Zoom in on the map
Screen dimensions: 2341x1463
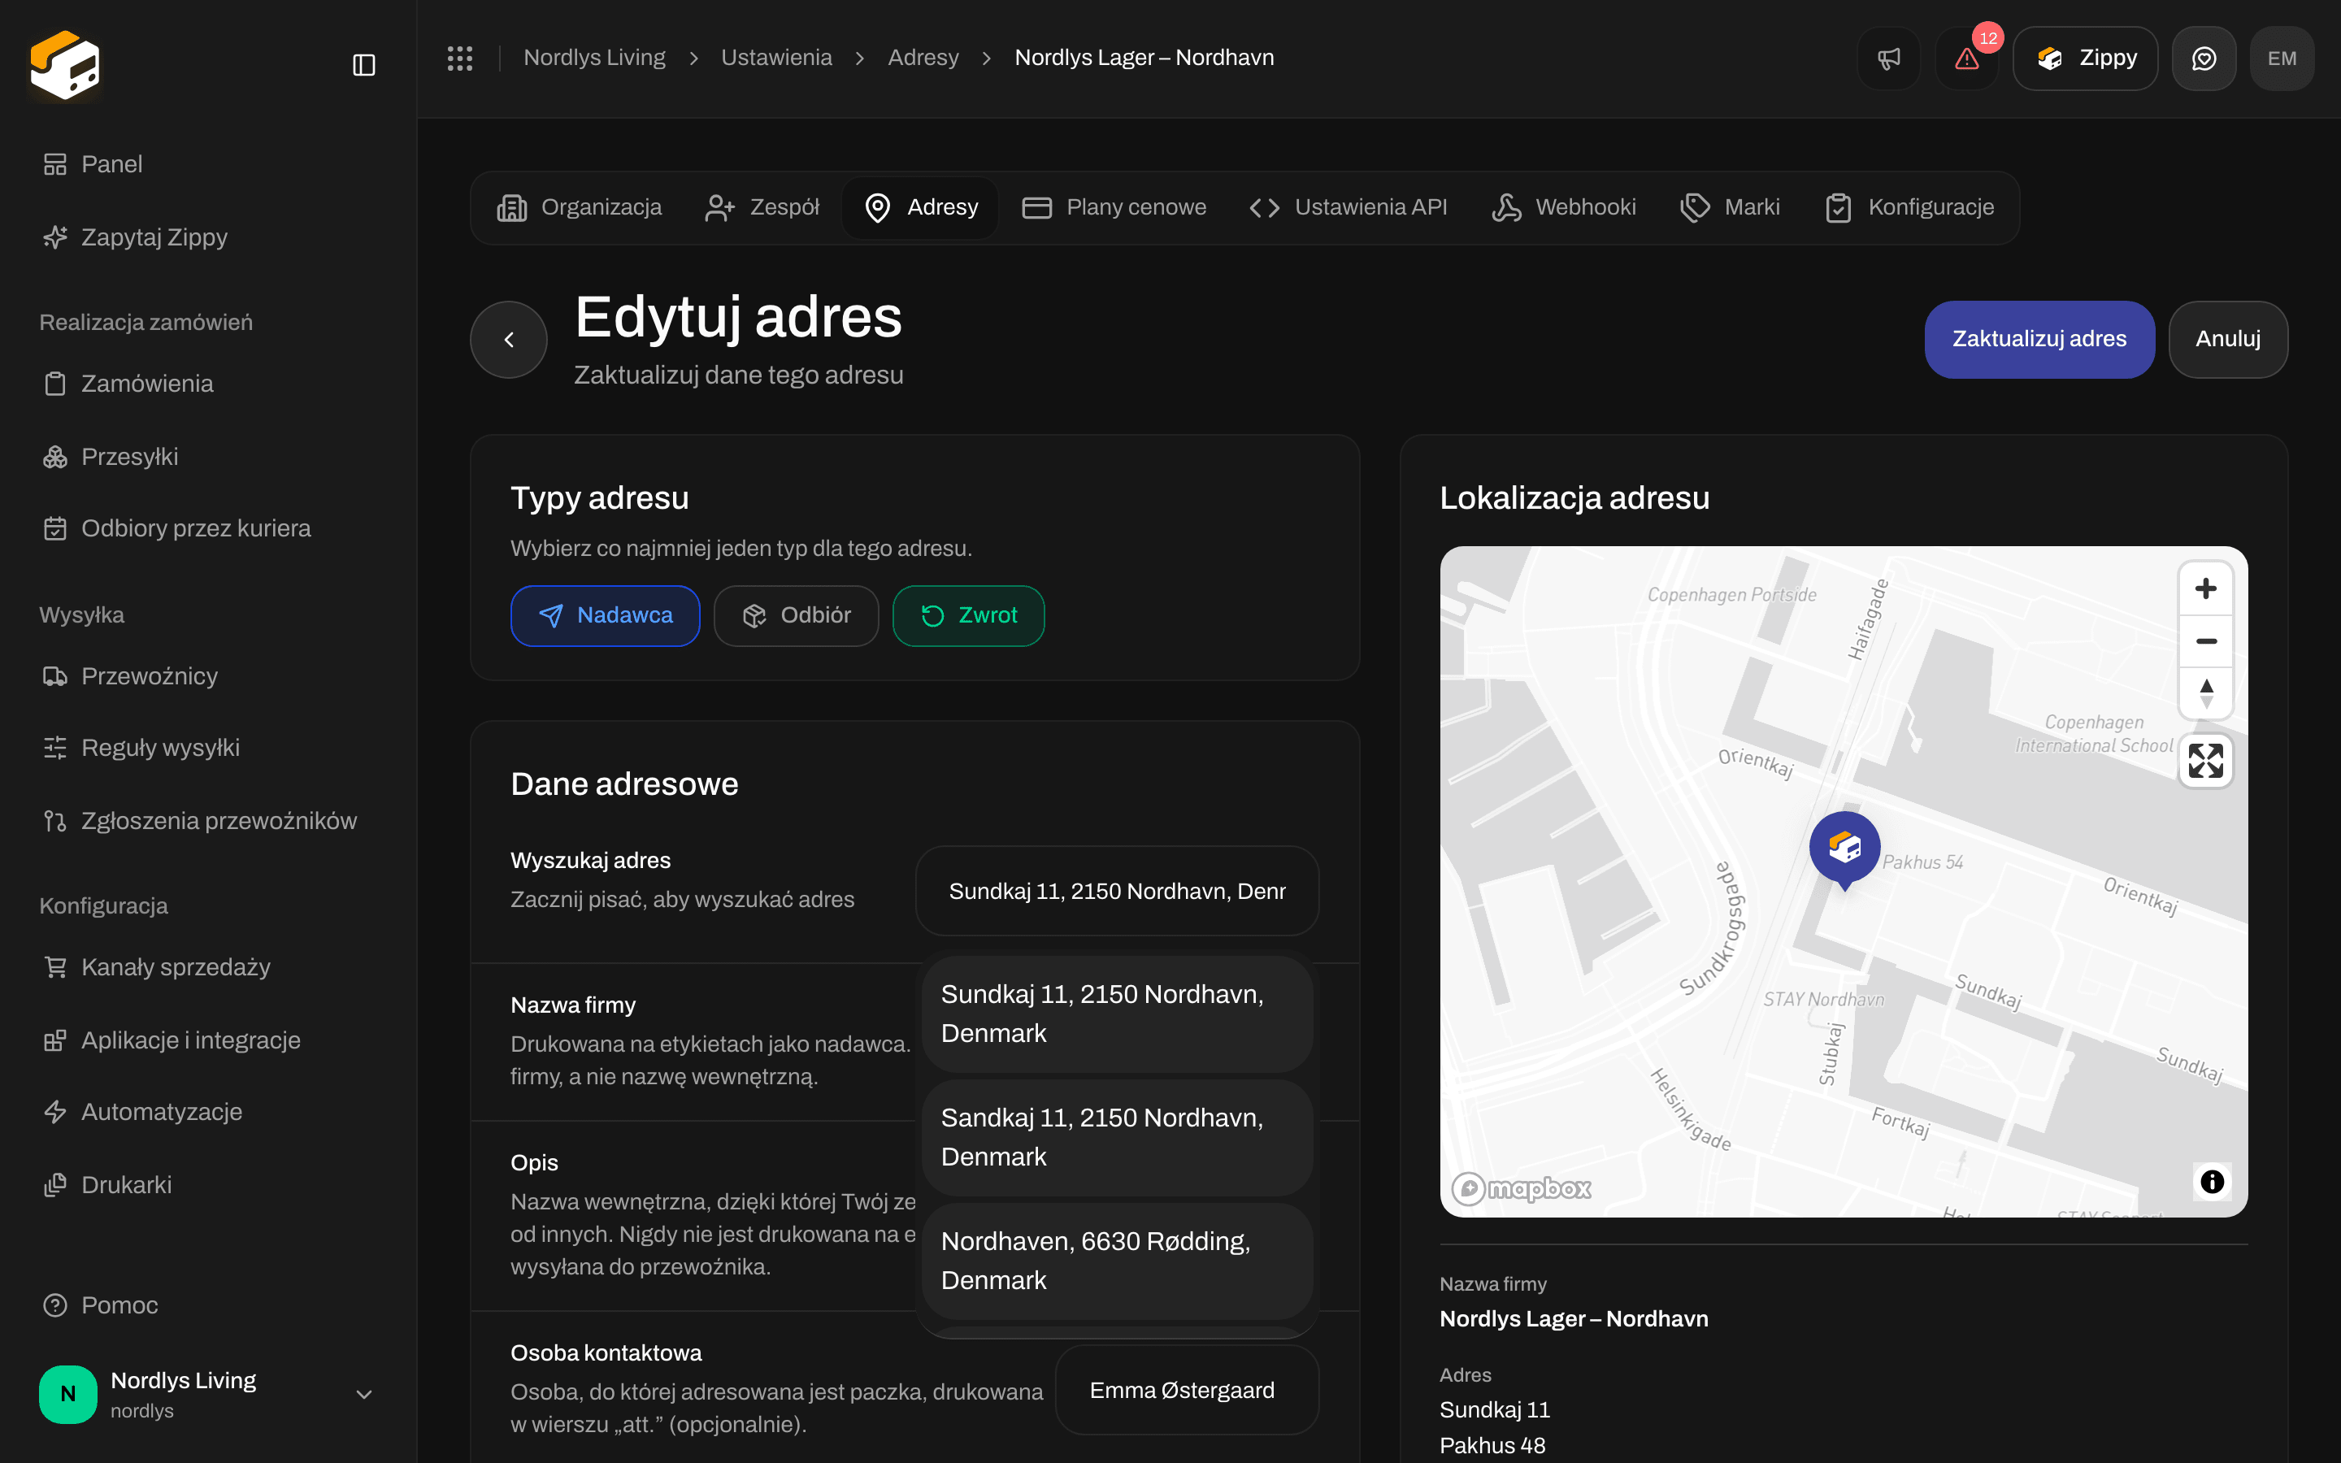(2205, 588)
